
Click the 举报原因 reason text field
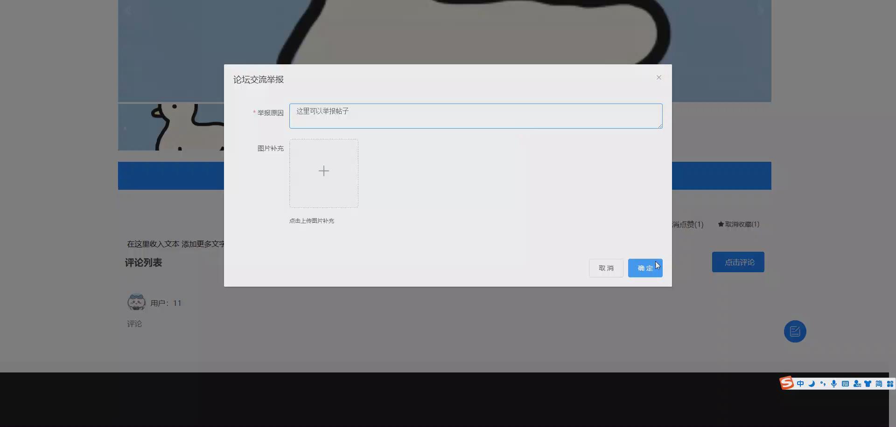[476, 116]
